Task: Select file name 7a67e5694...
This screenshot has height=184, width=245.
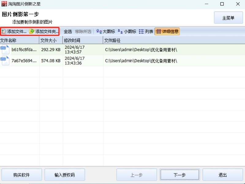Action: coord(24,61)
